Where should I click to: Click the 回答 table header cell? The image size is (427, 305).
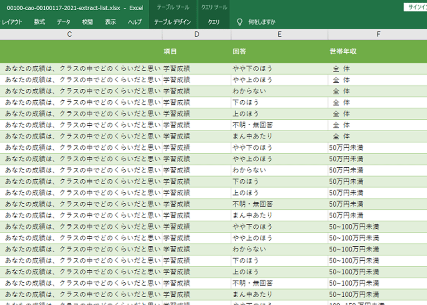(x=280, y=51)
